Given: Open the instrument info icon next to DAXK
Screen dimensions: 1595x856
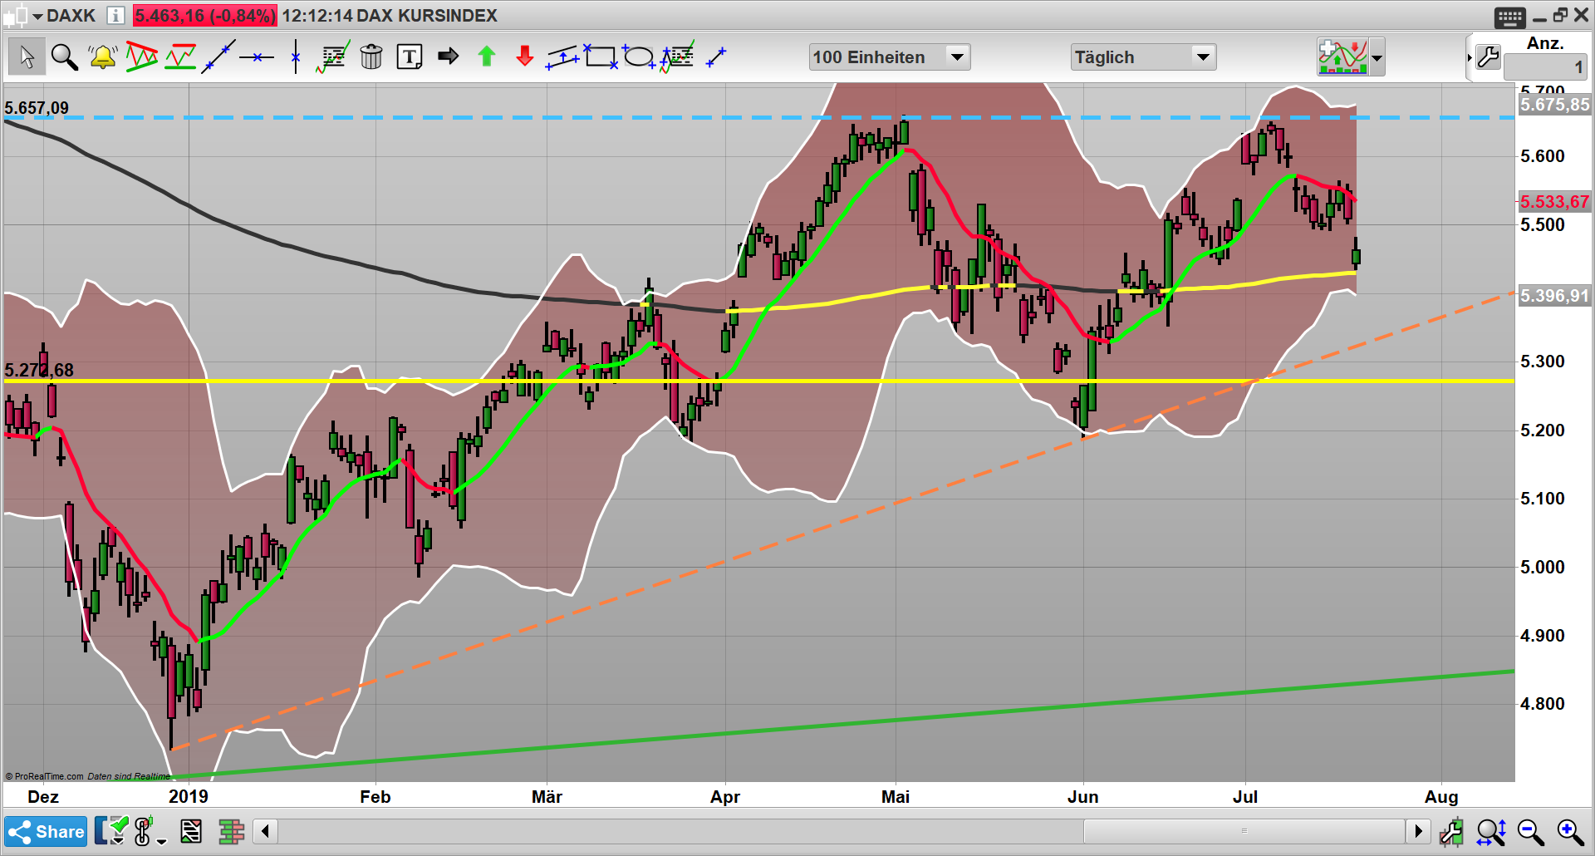Looking at the screenshot, I should (x=116, y=16).
